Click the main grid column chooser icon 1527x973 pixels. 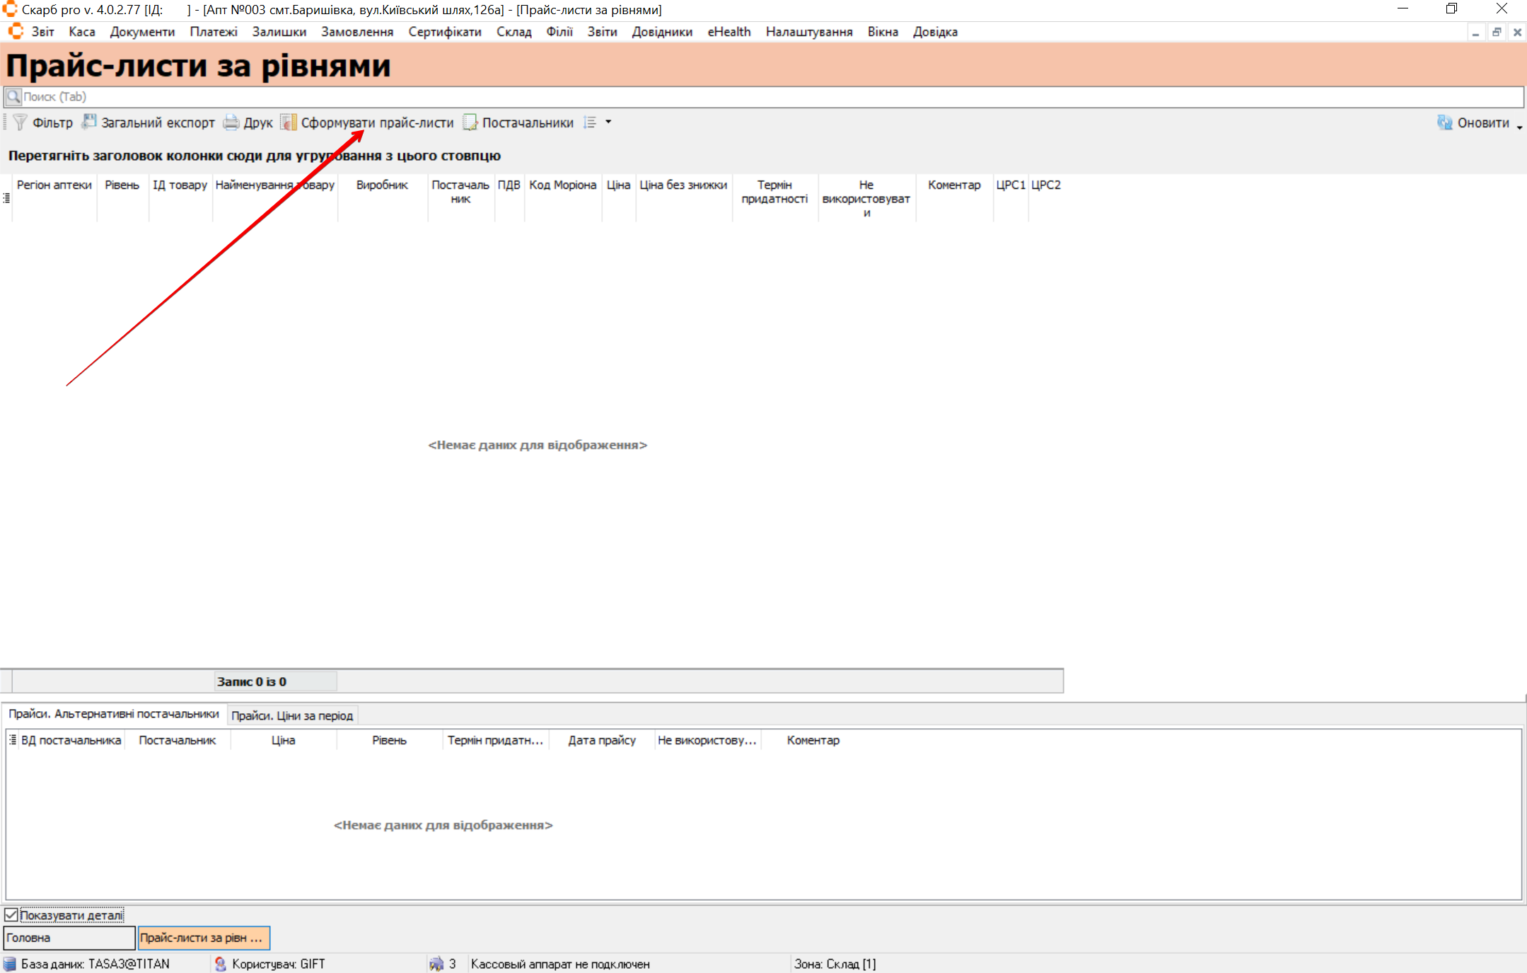(x=6, y=198)
